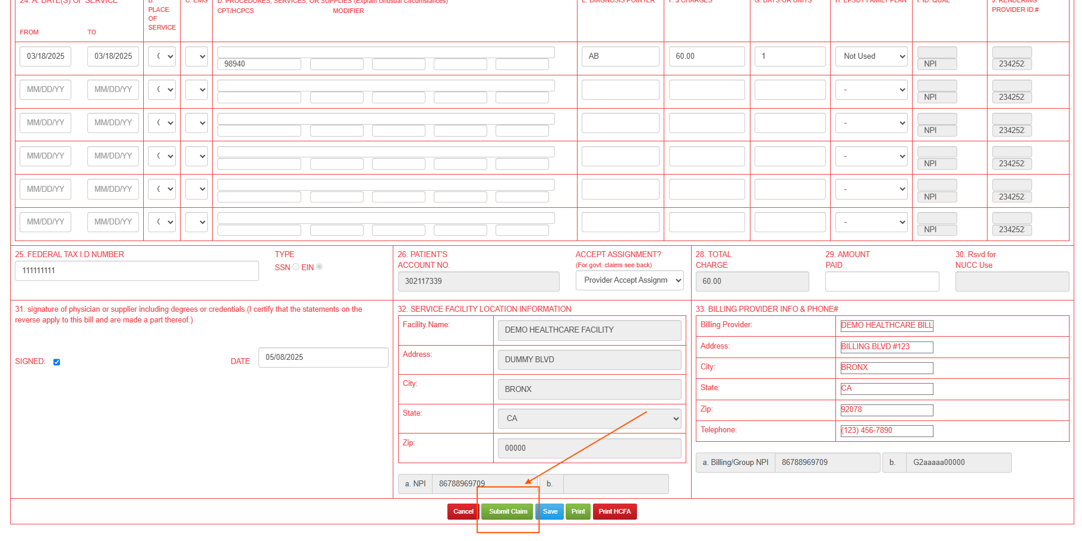
Task: Toggle the SIGNED checkbox
Action: click(x=56, y=362)
